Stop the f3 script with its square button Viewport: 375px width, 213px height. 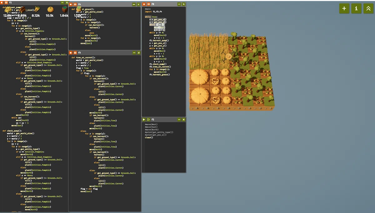tap(71, 53)
